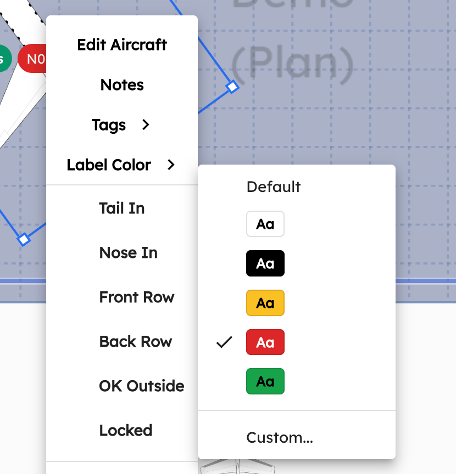The width and height of the screenshot is (456, 474).
Task: Select the Default white label color
Action: click(x=265, y=224)
